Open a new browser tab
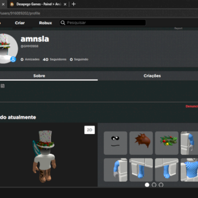198x198 pixels. pyautogui.click(x=74, y=4)
